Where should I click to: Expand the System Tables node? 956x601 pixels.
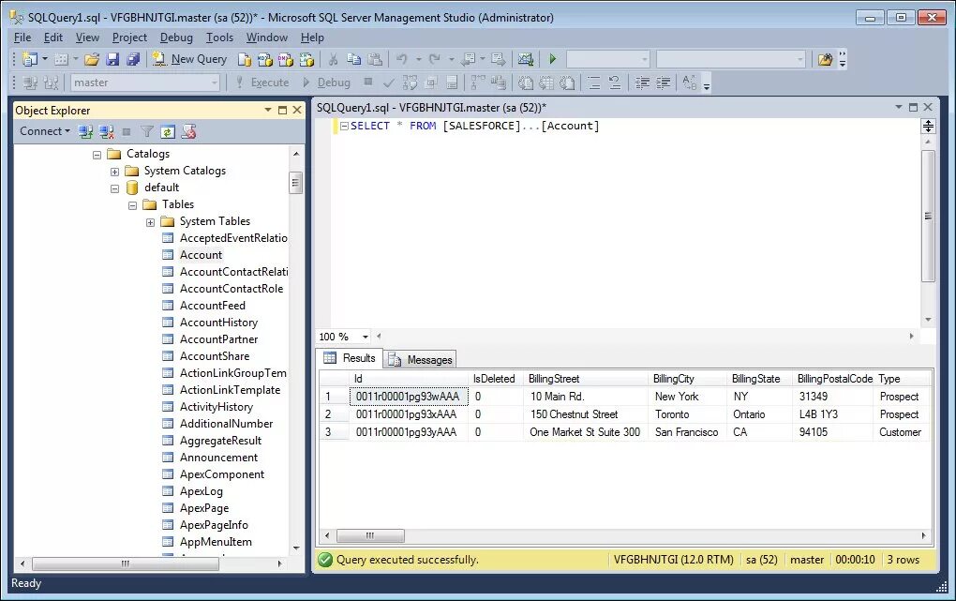[150, 223]
